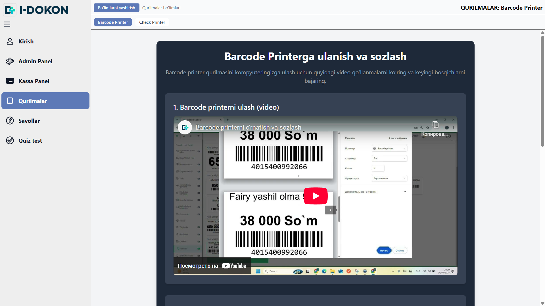Click the video title link
Viewport: 545px width, 306px height.
click(248, 127)
